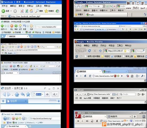Expand address dropdown arrow in Opera
Viewport: 147px width, 128px height.
127,121
